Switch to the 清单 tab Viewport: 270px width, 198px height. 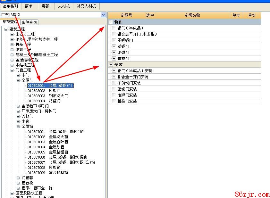29,6
